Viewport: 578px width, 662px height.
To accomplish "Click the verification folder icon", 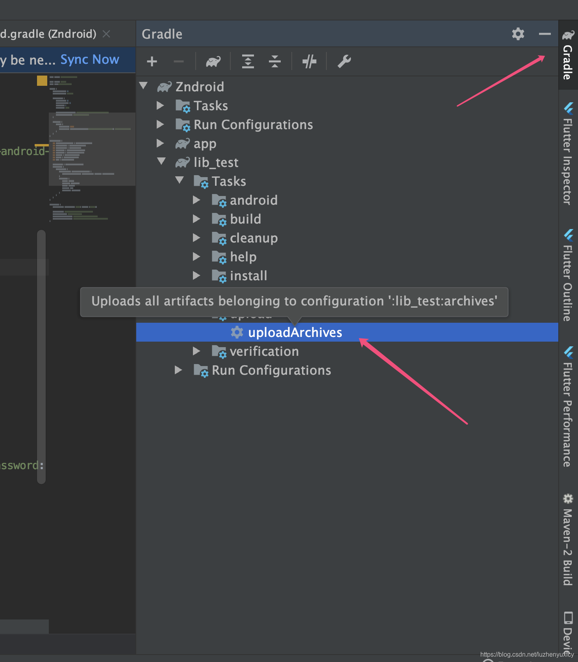I will coord(219,351).
